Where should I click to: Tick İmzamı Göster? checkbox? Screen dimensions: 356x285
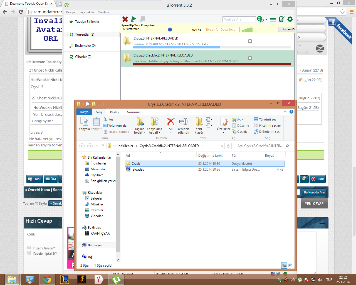(29, 247)
